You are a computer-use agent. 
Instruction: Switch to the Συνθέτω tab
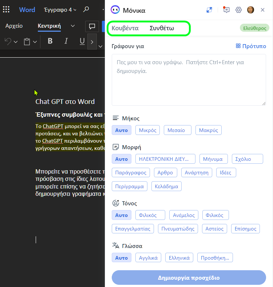(162, 28)
